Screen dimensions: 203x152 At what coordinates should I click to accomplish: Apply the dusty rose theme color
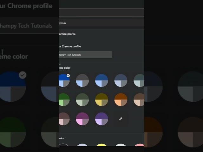click(64, 119)
